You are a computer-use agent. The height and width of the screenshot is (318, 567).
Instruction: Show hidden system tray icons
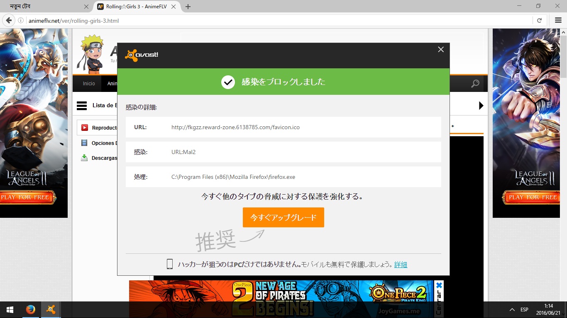point(512,310)
